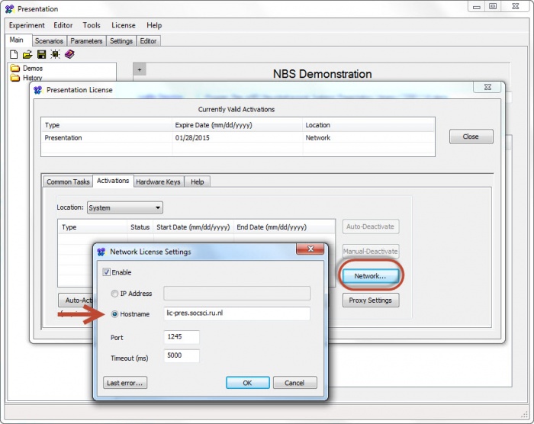
Task: Switch to the Hardware Keys tab
Action: (158, 182)
